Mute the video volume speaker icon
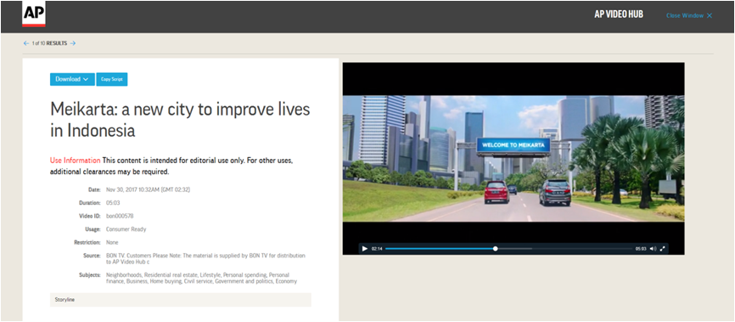The image size is (735, 322). point(653,249)
